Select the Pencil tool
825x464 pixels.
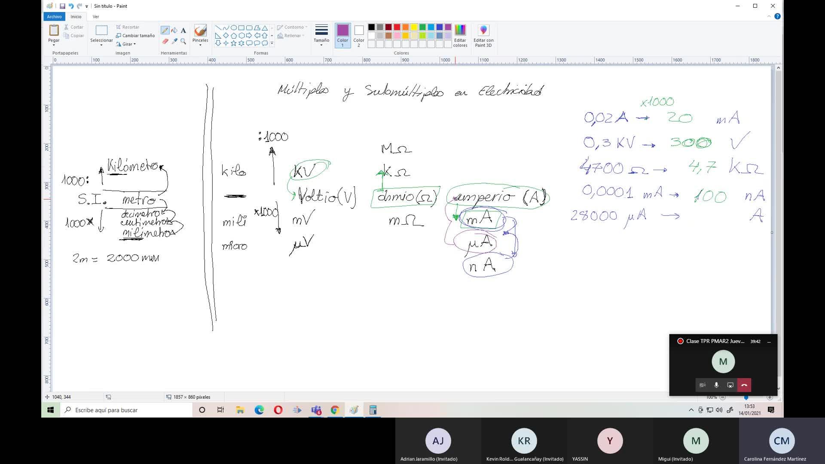(x=165, y=31)
